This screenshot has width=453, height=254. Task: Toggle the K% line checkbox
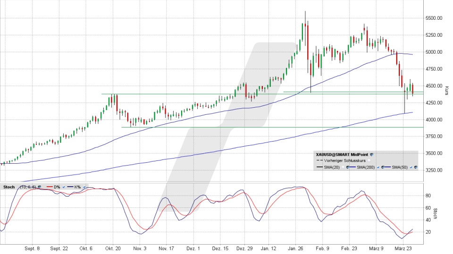click(x=84, y=187)
